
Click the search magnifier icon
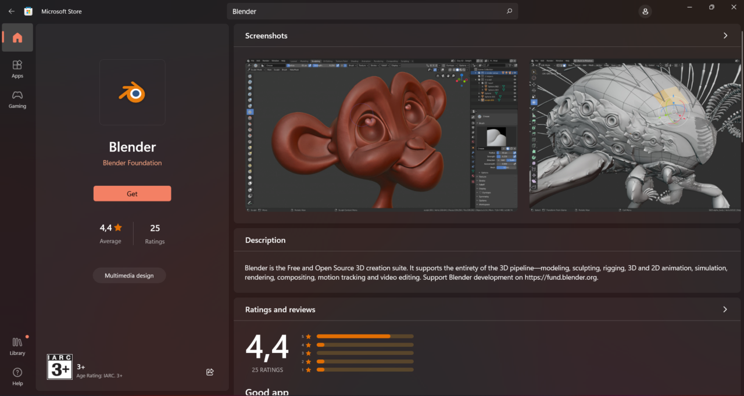coord(509,11)
